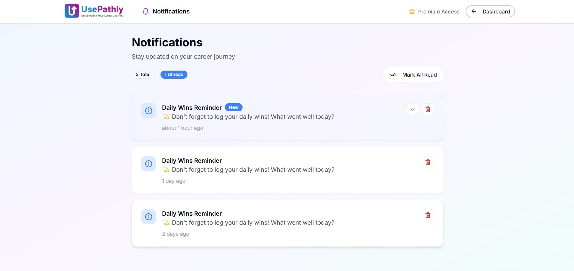Click the UsePathly logo icon
Image resolution: width=574 pixels, height=271 pixels.
pos(72,11)
